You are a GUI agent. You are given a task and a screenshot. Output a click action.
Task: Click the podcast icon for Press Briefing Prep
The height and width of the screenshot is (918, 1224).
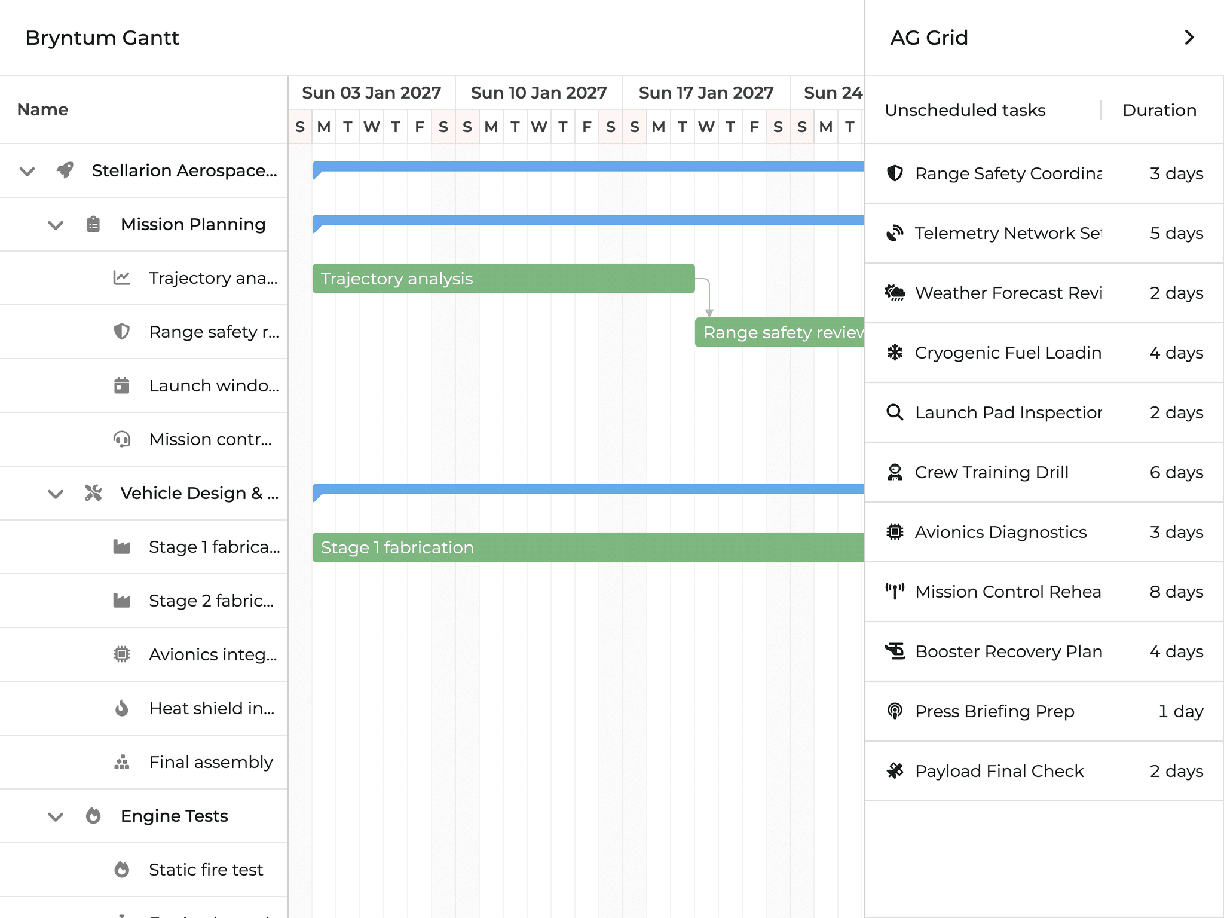point(895,711)
